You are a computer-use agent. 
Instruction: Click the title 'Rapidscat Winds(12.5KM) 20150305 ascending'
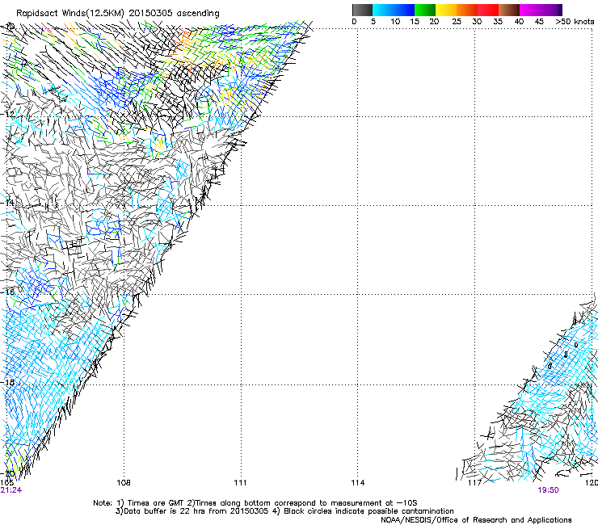tap(118, 14)
